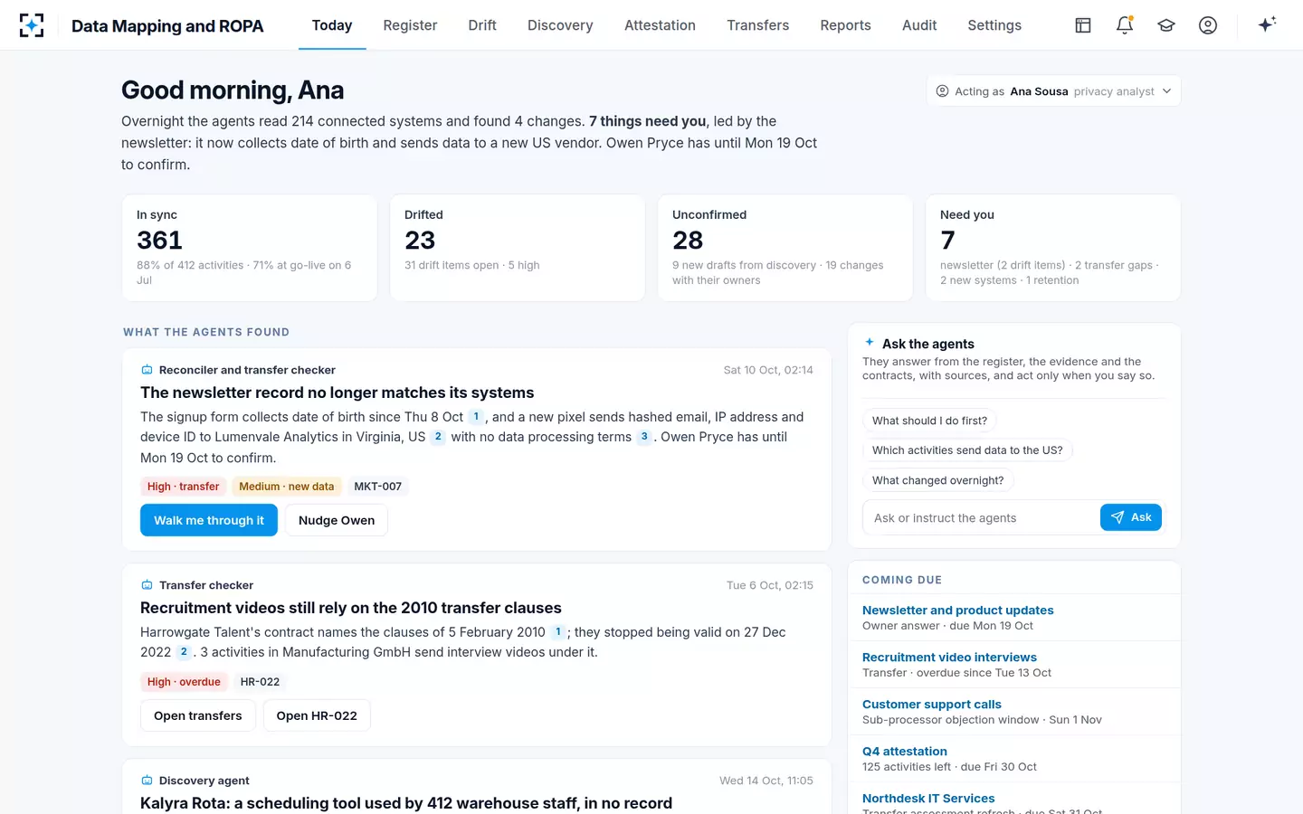Open the 'Recruitment video interviews' due item
Screen dimensions: 1303x814
tap(1014, 665)
